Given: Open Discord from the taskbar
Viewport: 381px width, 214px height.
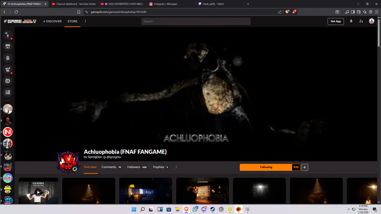Looking at the screenshot, I should (x=204, y=209).
